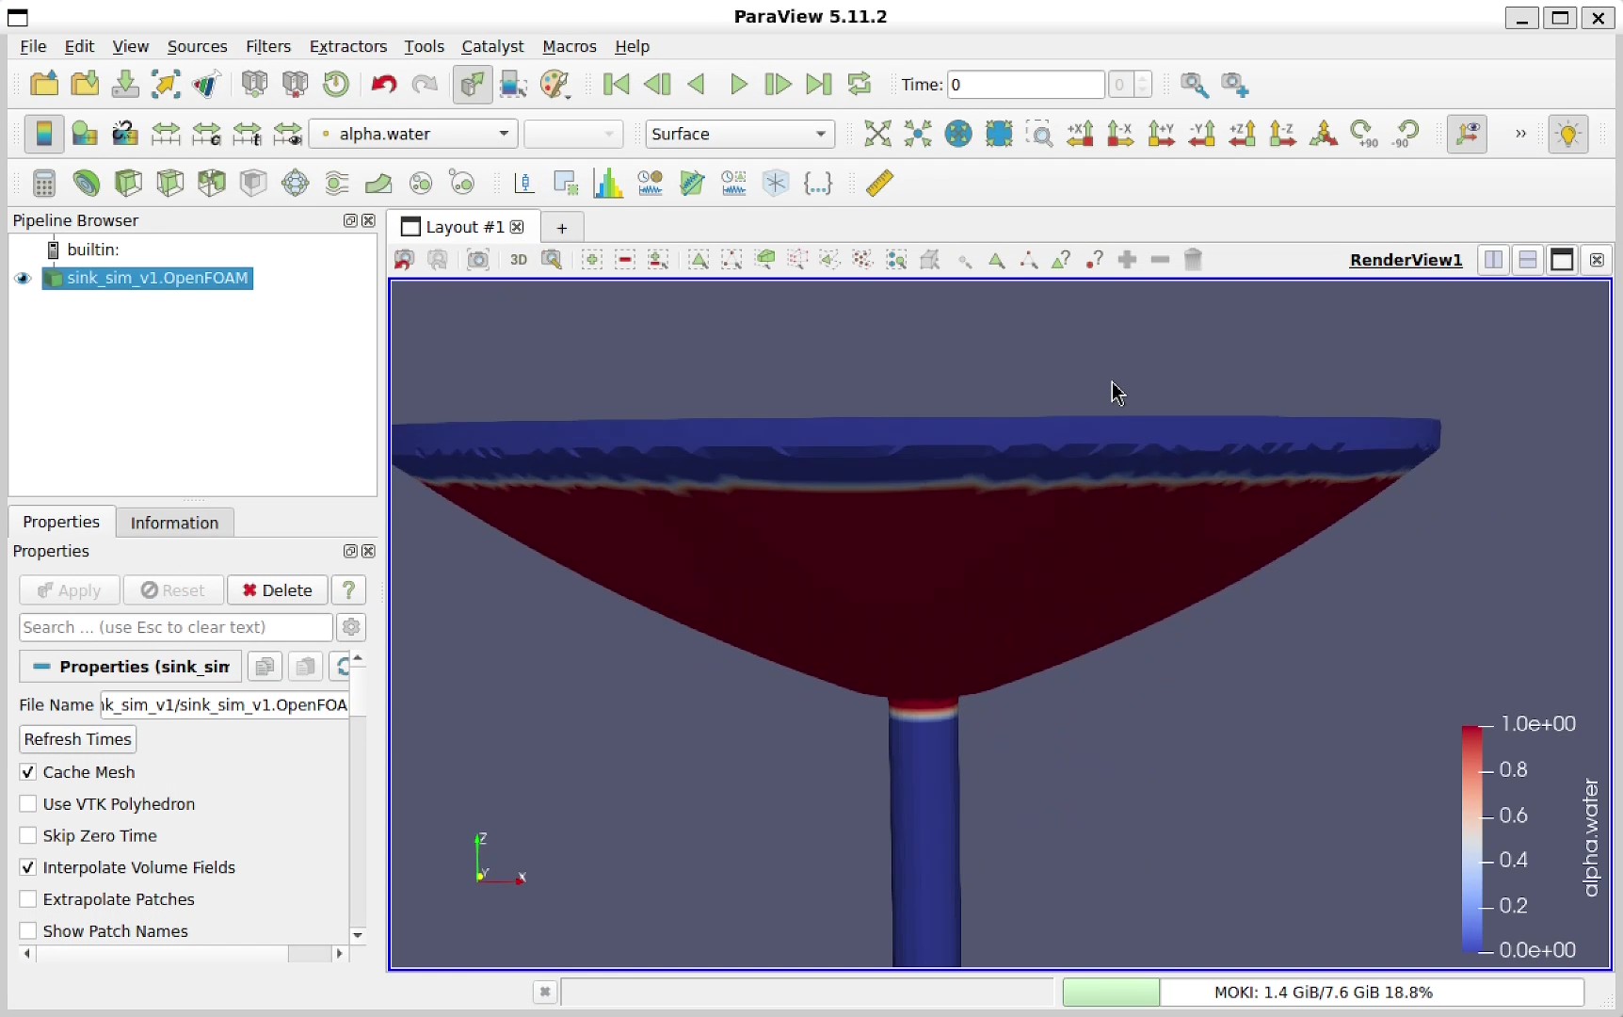Open the Surface representation dropdown
1623x1017 pixels.
click(x=739, y=135)
